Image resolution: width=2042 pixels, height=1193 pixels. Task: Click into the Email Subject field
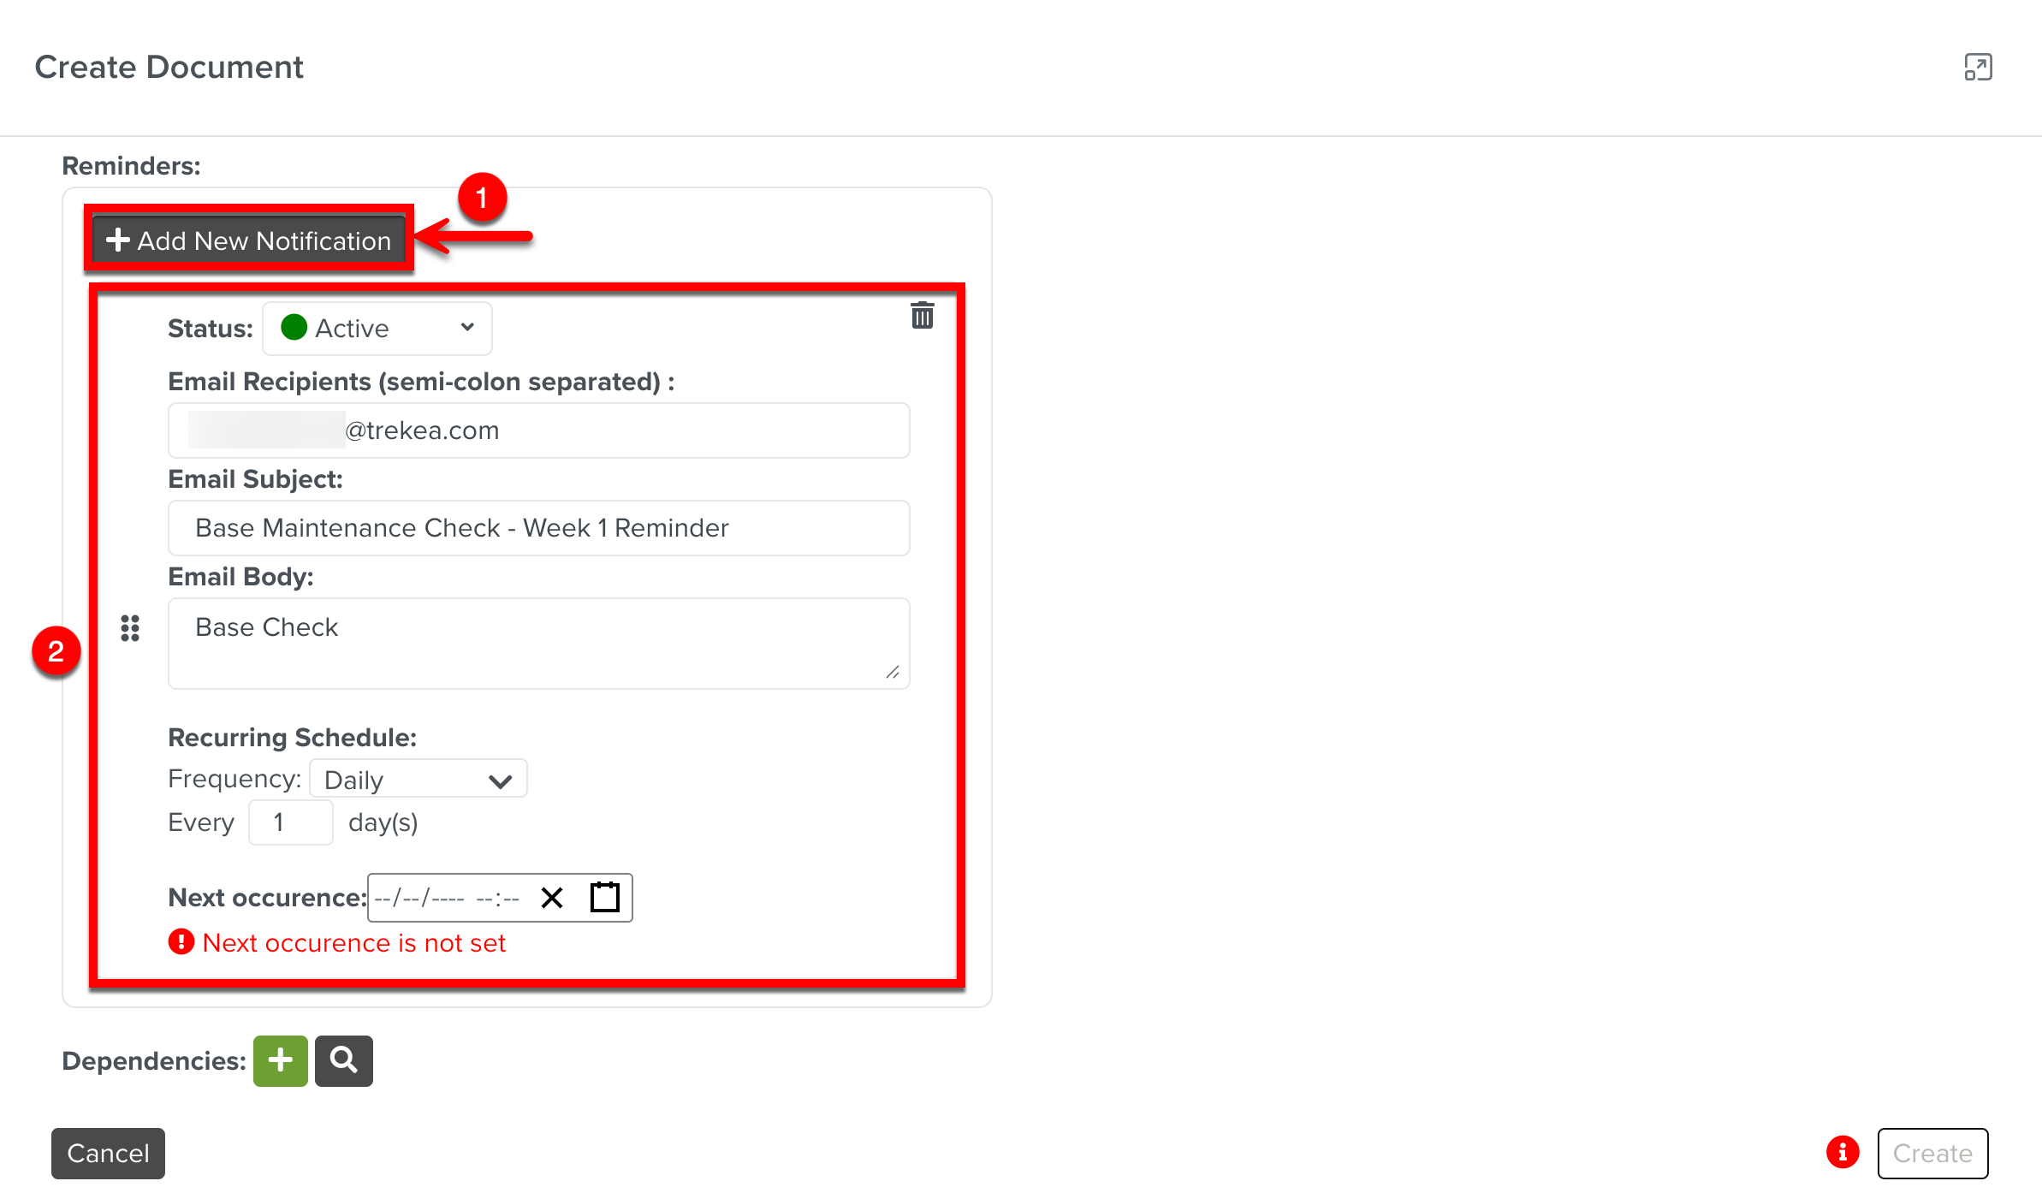tap(539, 528)
